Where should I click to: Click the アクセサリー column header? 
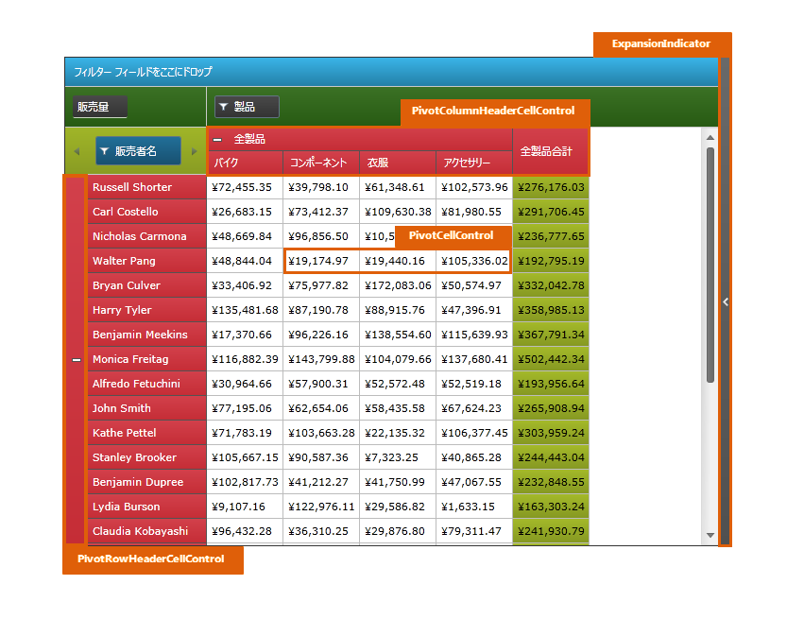pyautogui.click(x=473, y=163)
